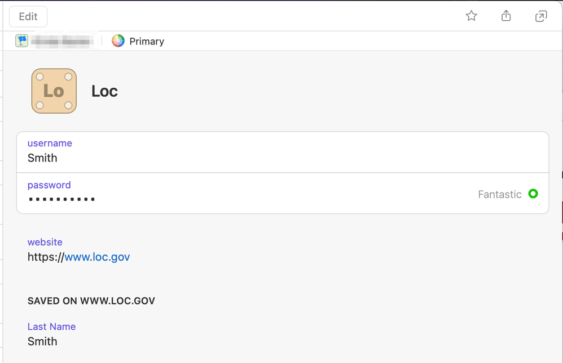Click the Primary vault name label
Image resolution: width=563 pixels, height=363 pixels.
147,42
